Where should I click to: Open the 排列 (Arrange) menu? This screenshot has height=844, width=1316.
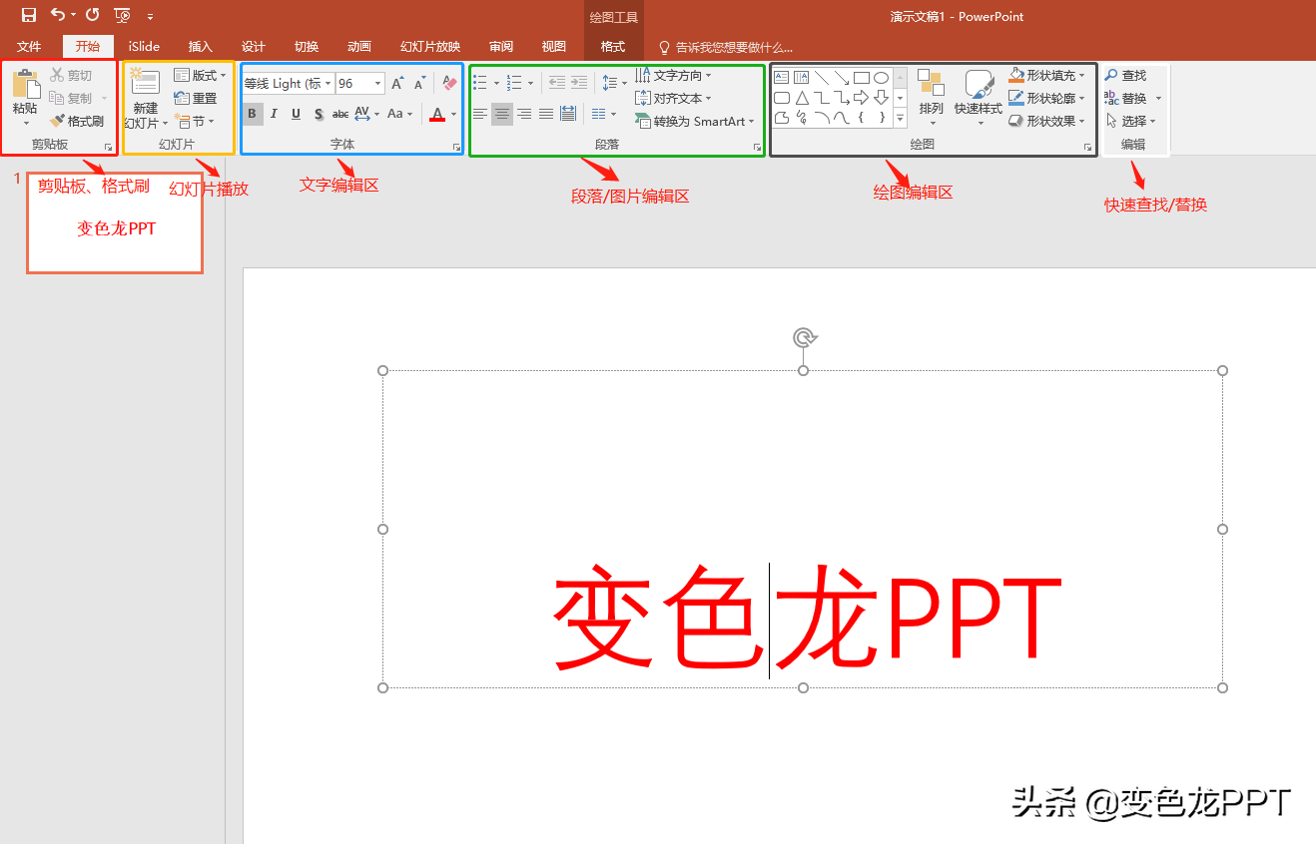[931, 97]
